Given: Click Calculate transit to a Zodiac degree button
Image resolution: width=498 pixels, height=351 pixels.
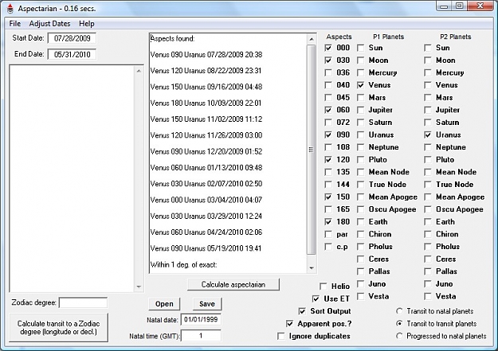Looking at the screenshot, I should click(x=58, y=327).
